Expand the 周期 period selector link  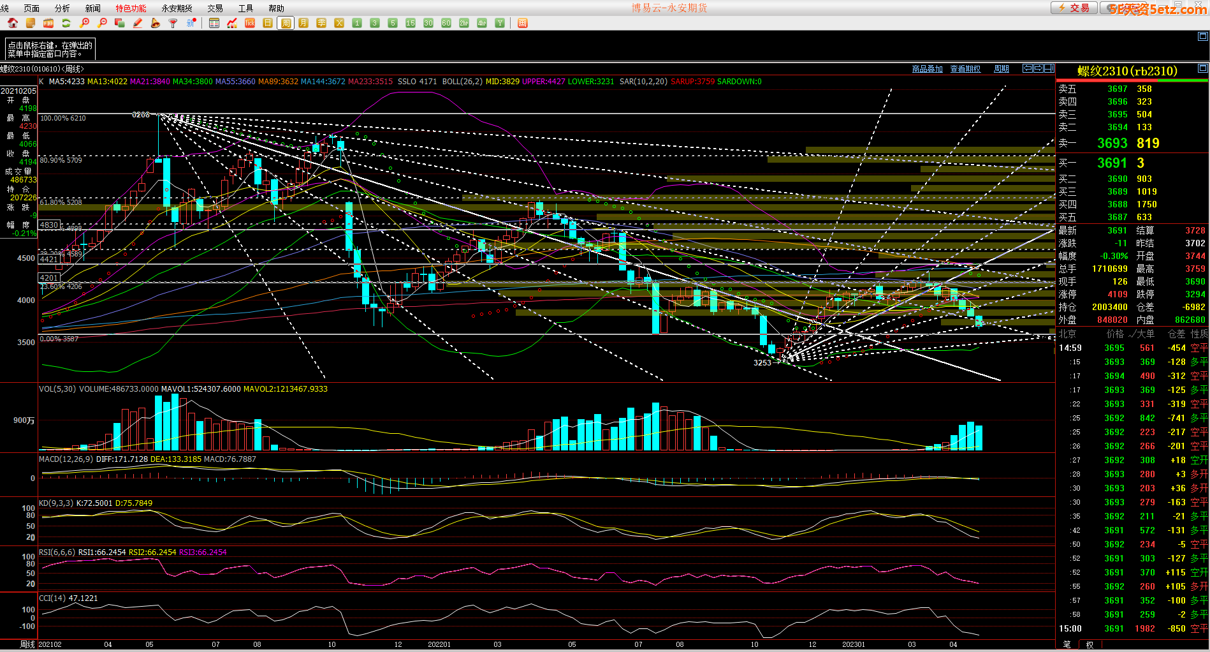click(x=1001, y=69)
